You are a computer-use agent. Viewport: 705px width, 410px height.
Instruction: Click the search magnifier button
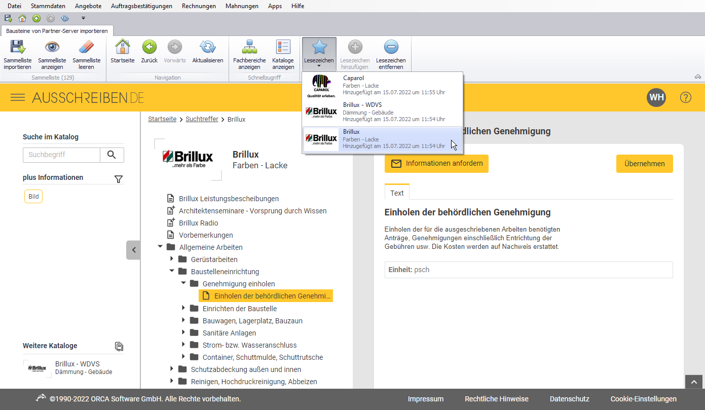point(112,155)
